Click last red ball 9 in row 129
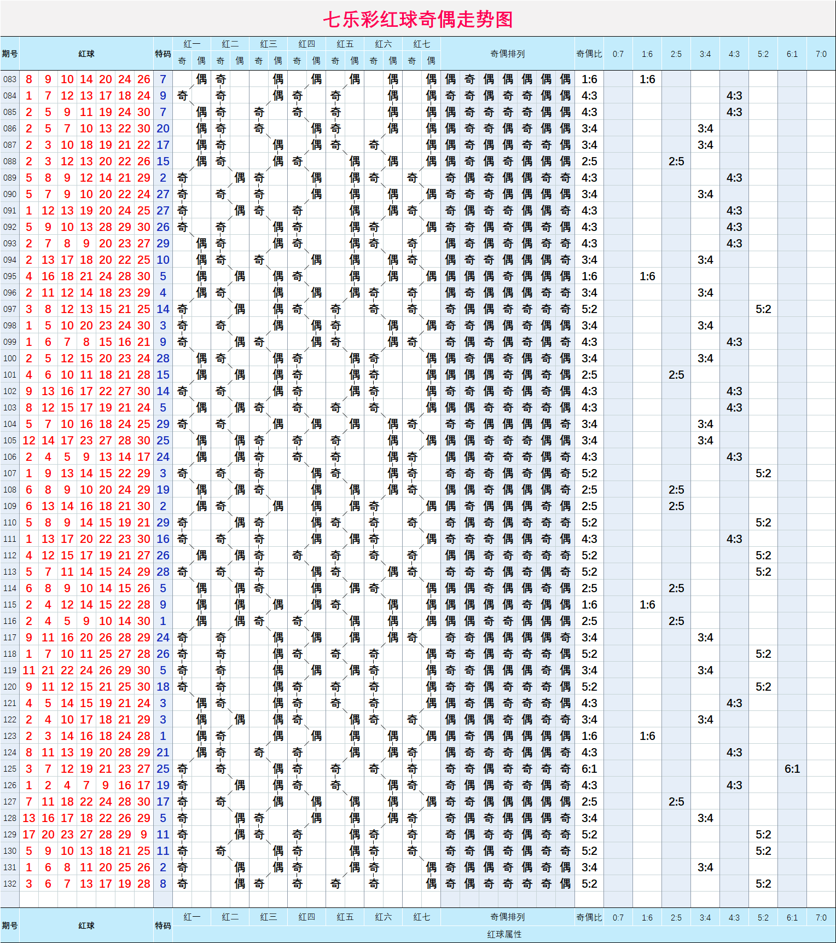The width and height of the screenshot is (836, 943). [144, 835]
